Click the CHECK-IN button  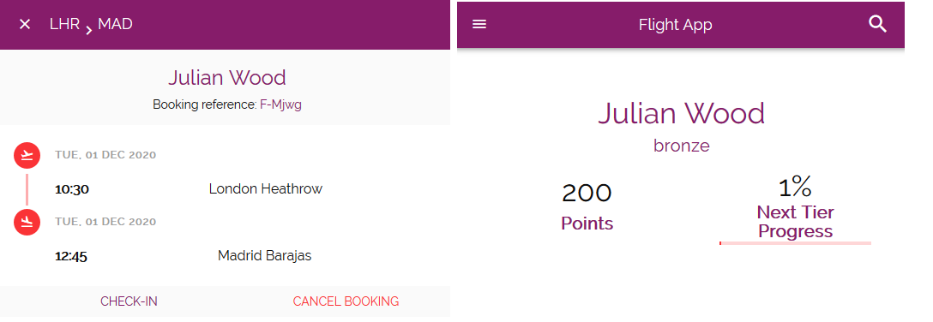(x=129, y=301)
